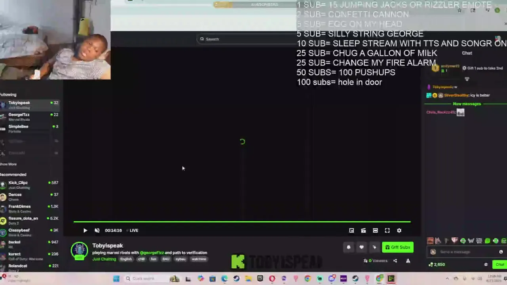Image resolution: width=507 pixels, height=285 pixels.
Task: Focus the Kick search field
Action: point(248,39)
